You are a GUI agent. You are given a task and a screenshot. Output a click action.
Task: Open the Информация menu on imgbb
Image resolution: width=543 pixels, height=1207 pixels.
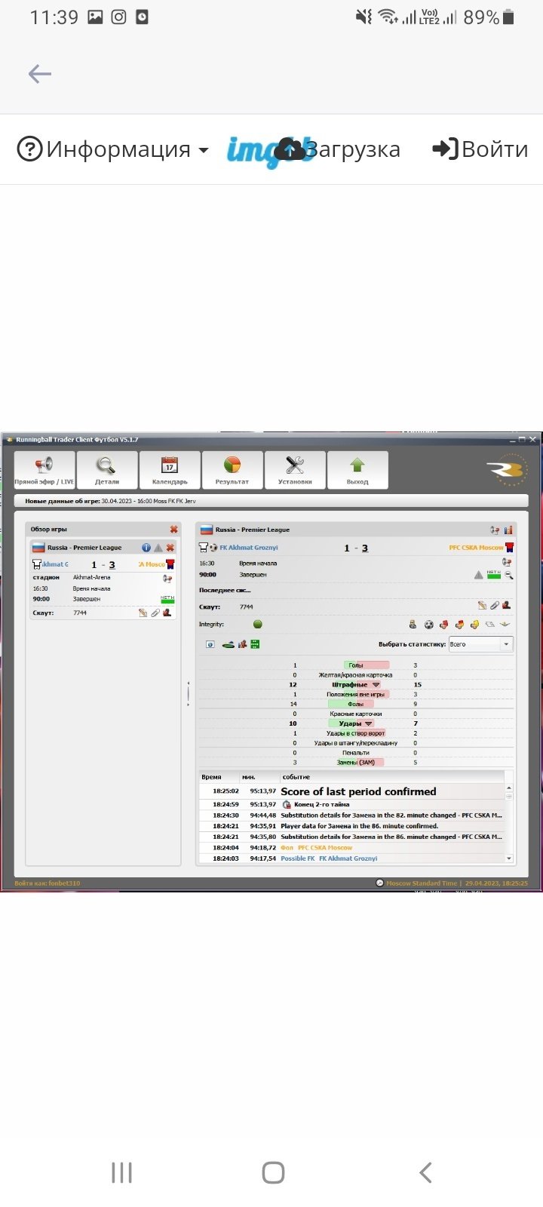coord(113,149)
